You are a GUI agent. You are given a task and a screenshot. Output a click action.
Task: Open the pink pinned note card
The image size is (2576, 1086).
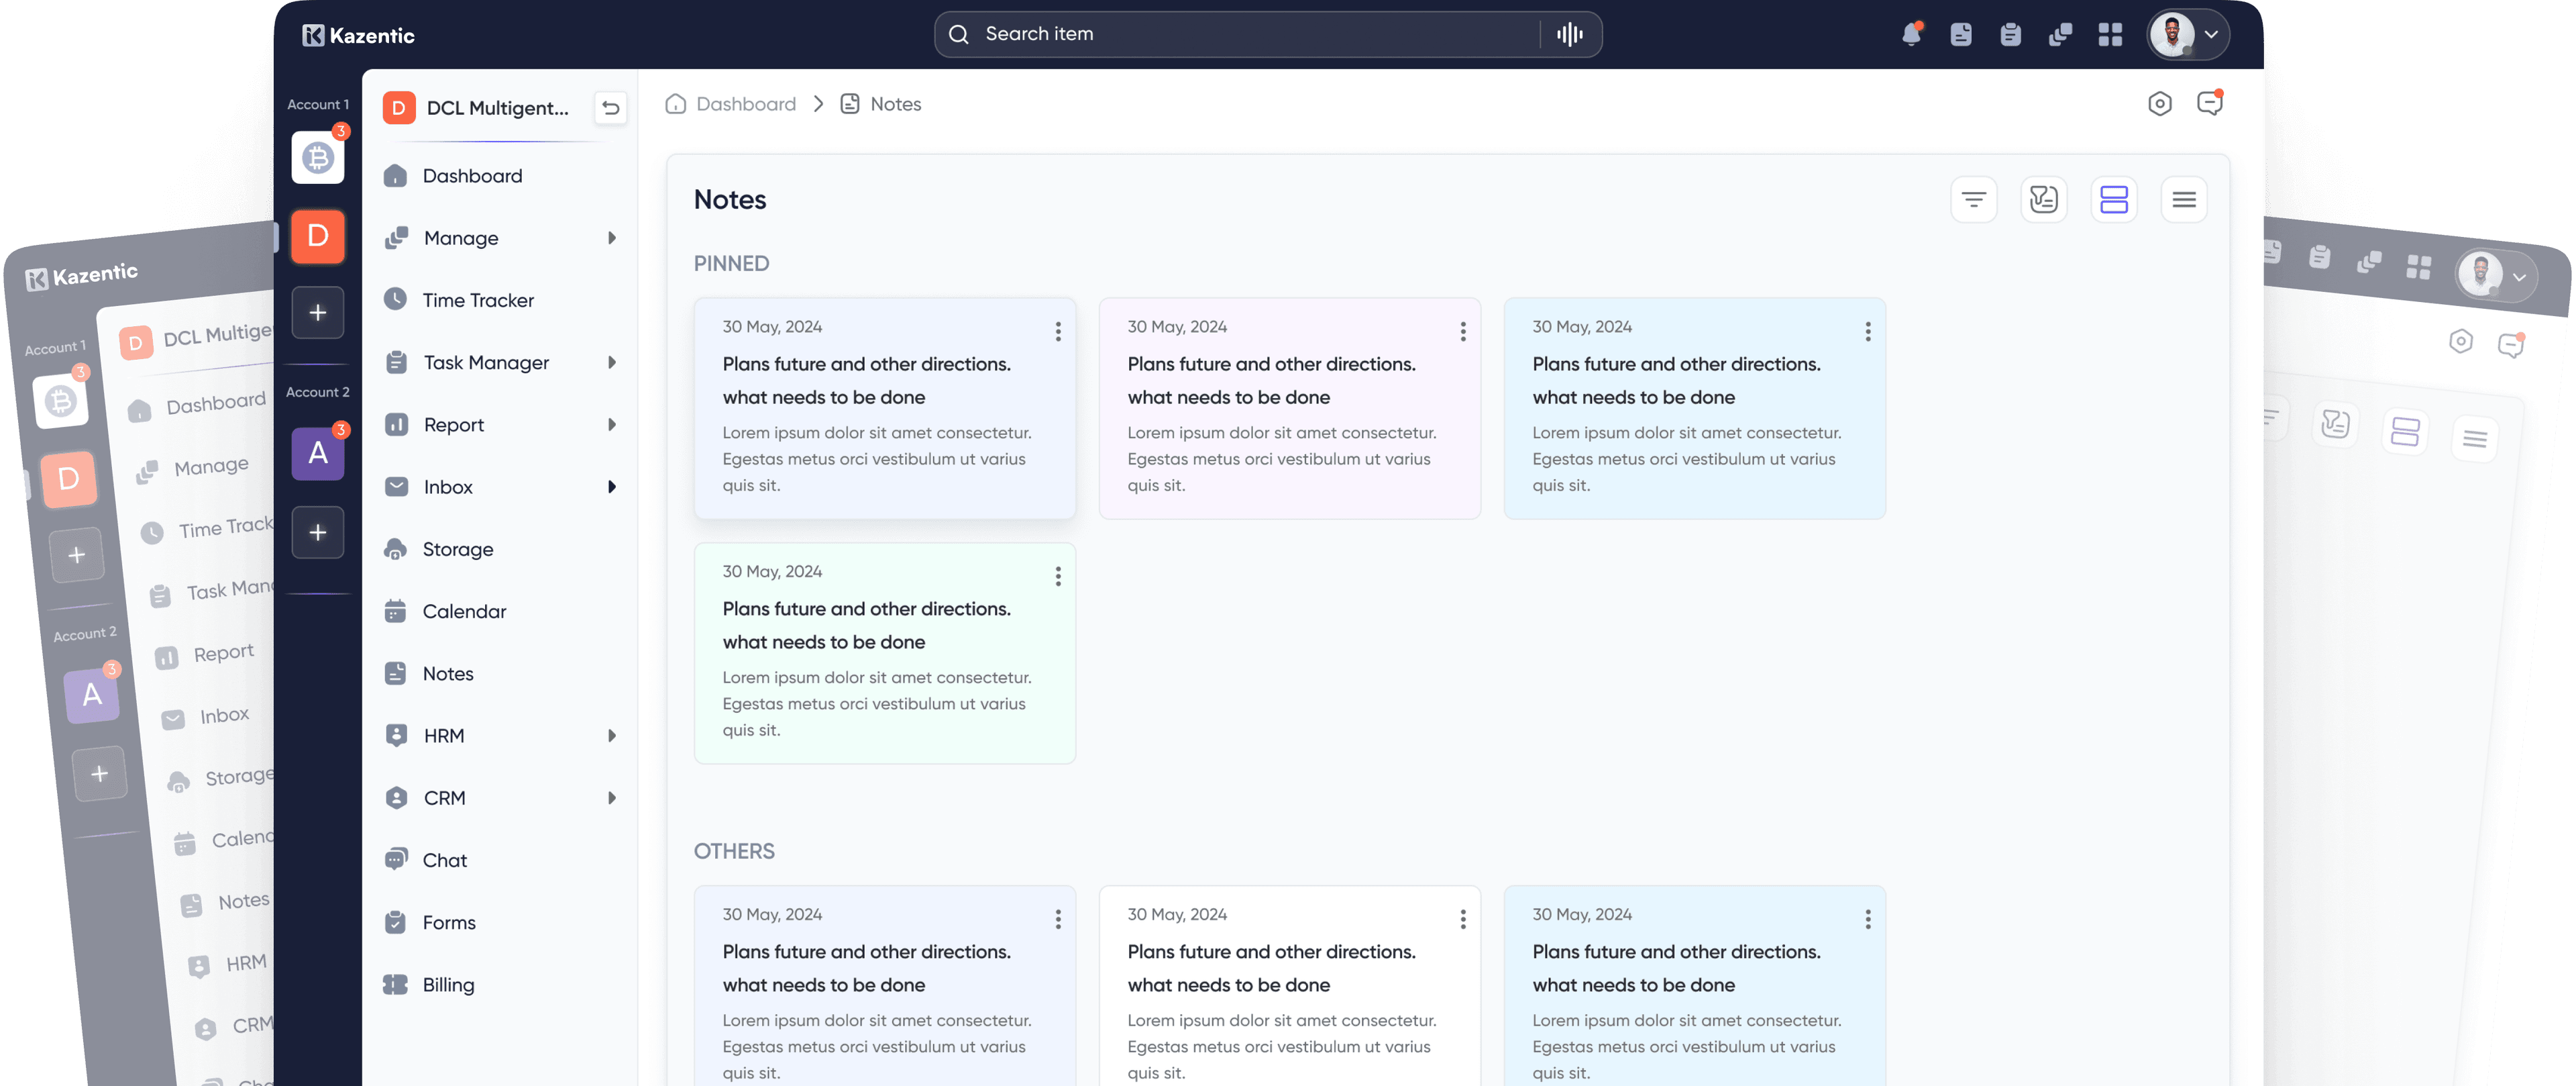1290,408
